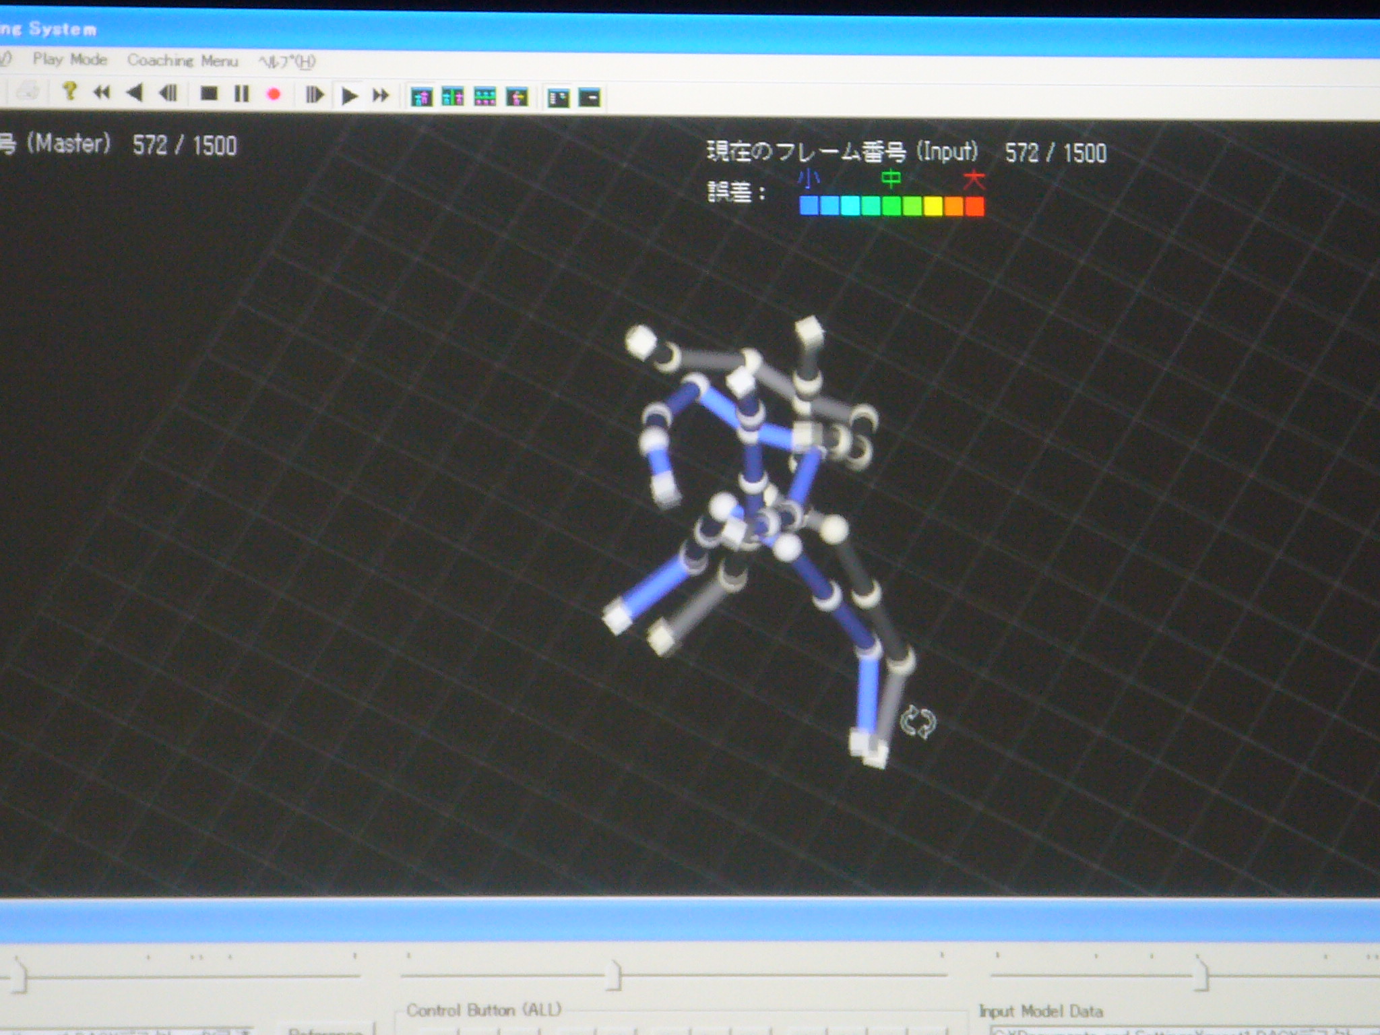The width and height of the screenshot is (1380, 1035).
Task: Click the panel layout icon with list
Action: [x=559, y=98]
